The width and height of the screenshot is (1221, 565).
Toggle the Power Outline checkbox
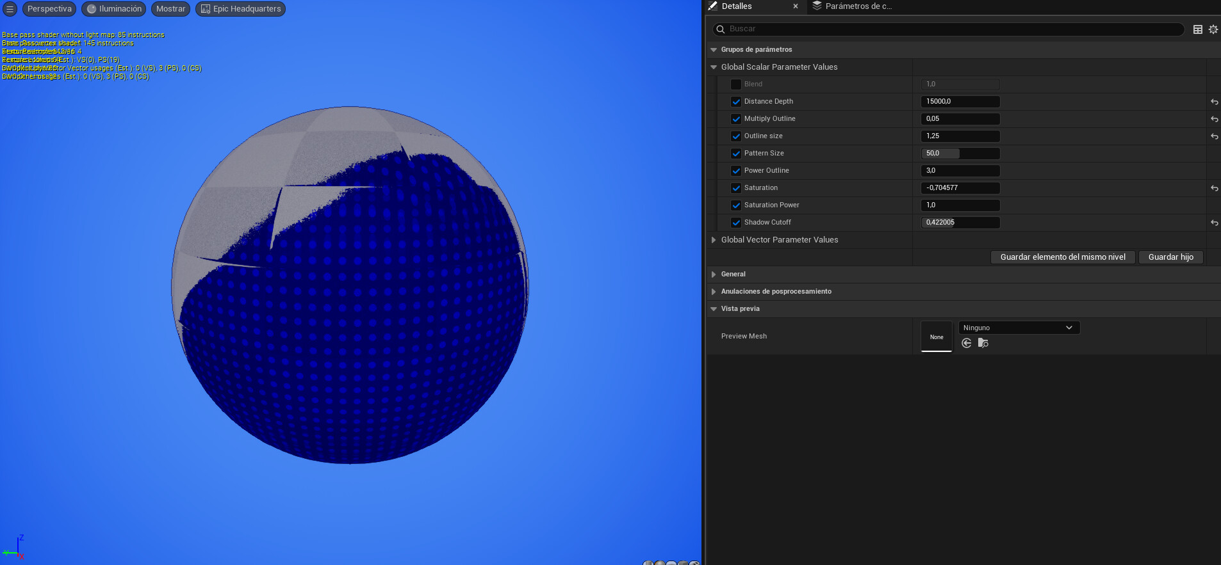(x=736, y=171)
